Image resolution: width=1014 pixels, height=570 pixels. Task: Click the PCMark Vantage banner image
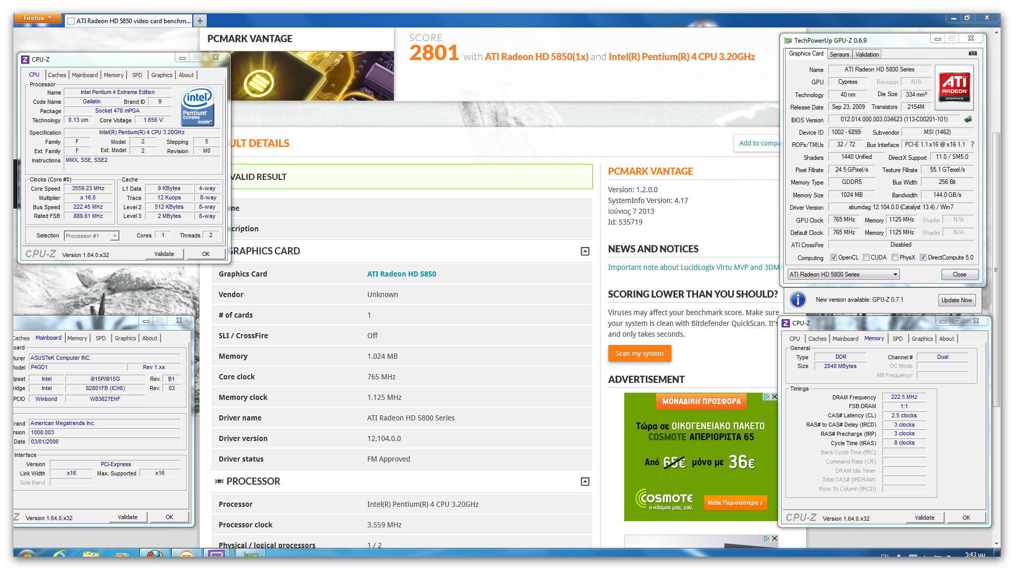coord(312,76)
